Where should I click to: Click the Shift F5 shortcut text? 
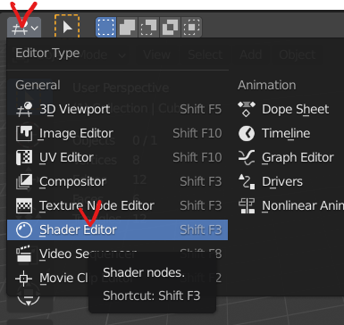pos(201,109)
